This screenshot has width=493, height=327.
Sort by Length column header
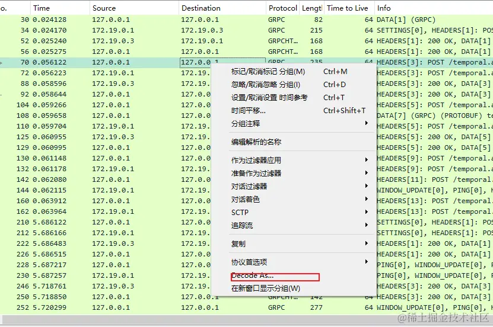pyautogui.click(x=312, y=8)
